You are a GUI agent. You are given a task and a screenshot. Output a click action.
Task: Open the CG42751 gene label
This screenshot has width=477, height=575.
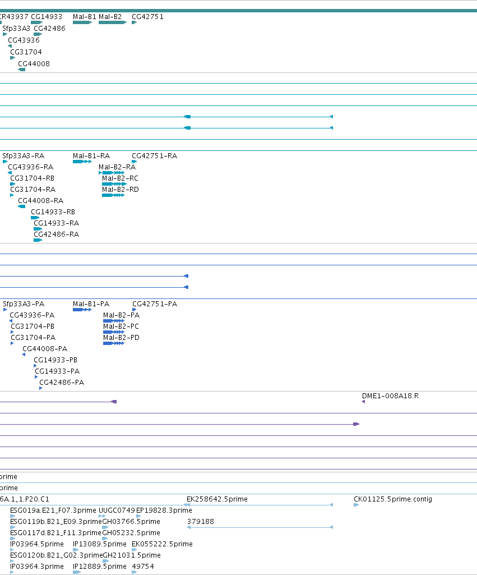coord(147,17)
